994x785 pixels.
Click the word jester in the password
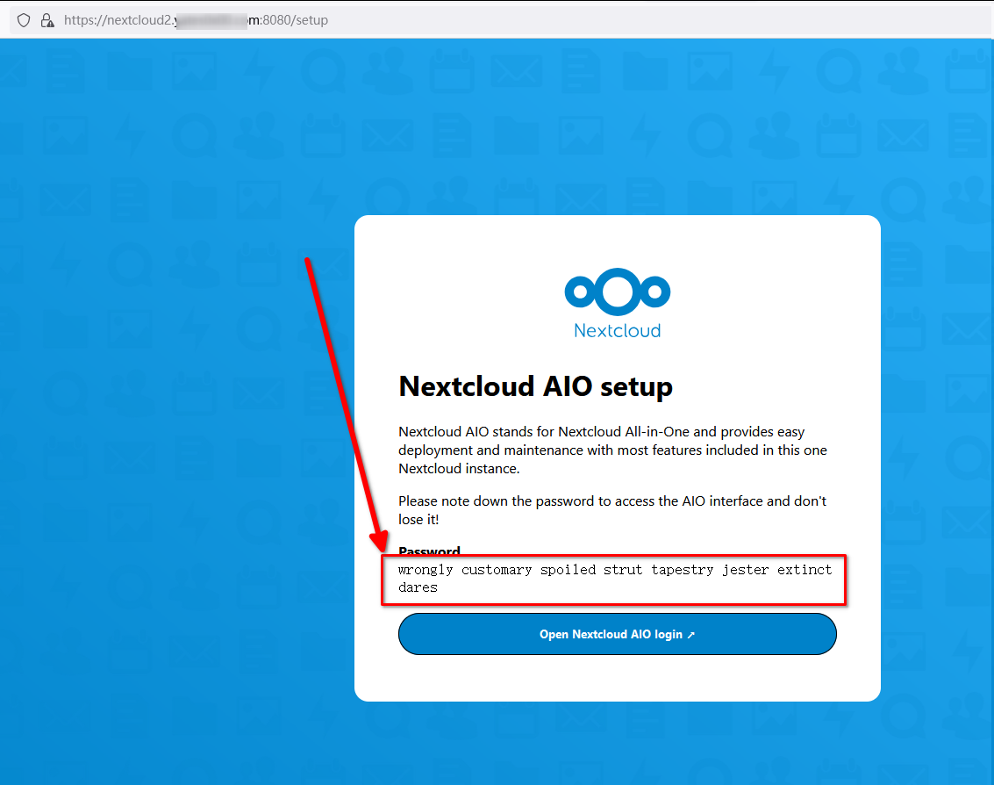(x=746, y=570)
